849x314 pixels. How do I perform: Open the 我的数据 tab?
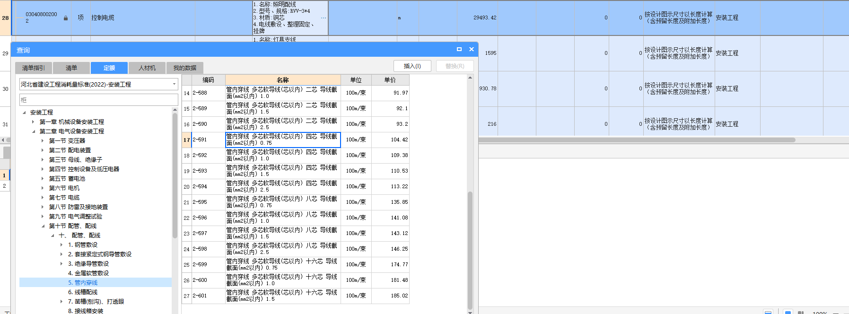(185, 68)
